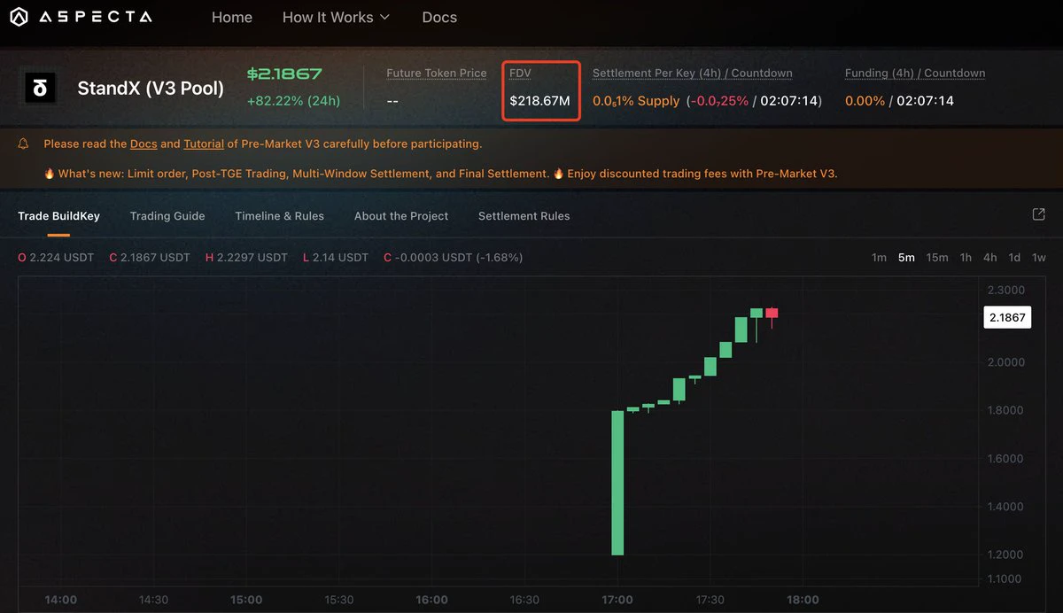The image size is (1063, 613).
Task: Open Docs in the top navigation
Action: pos(439,17)
